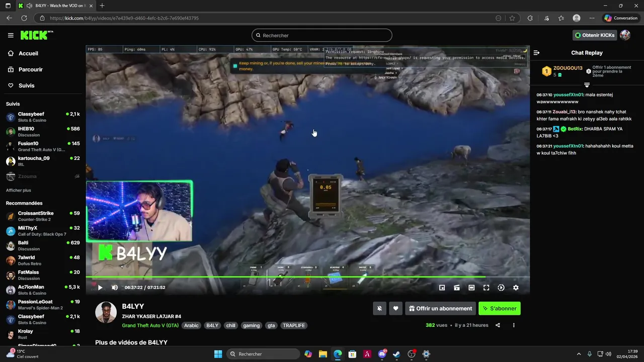Open the browser favorites list icon

[x=561, y=18]
